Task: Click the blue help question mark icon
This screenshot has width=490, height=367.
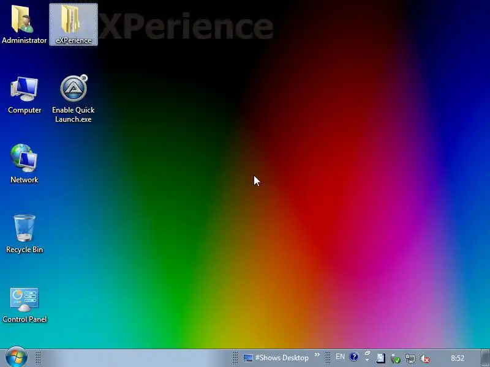Action: 354,357
